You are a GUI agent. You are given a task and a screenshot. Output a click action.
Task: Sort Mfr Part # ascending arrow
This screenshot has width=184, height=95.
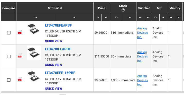(36, 17)
